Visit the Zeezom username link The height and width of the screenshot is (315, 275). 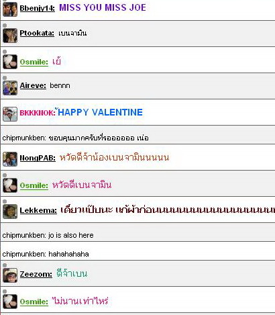pos(36,274)
